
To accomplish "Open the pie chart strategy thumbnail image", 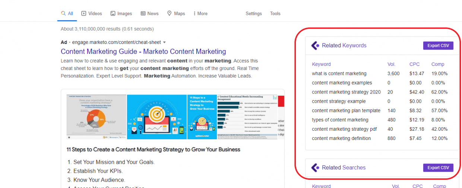I will pos(96,117).
